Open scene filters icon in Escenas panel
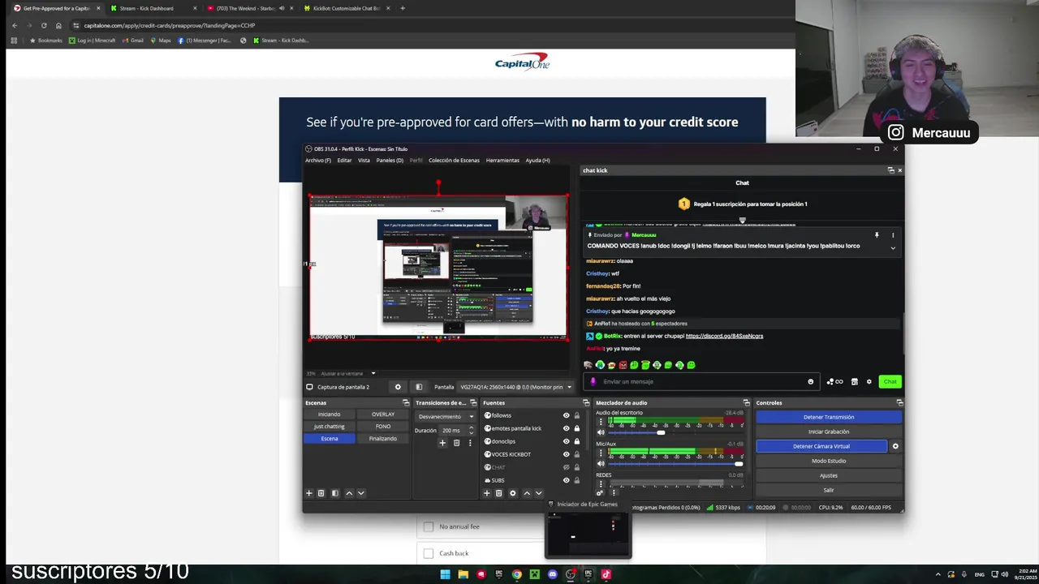The height and width of the screenshot is (584, 1039). click(x=334, y=493)
